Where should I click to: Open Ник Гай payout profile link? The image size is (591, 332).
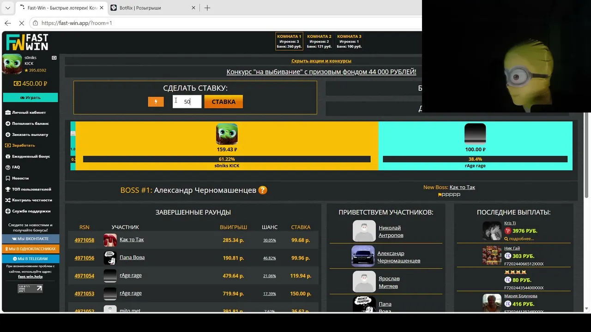click(x=512, y=249)
